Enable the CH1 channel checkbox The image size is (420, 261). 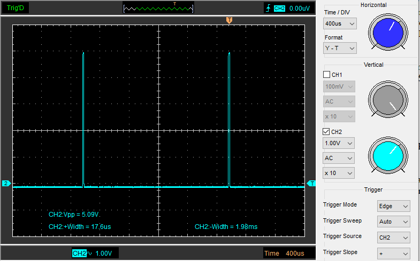(327, 75)
